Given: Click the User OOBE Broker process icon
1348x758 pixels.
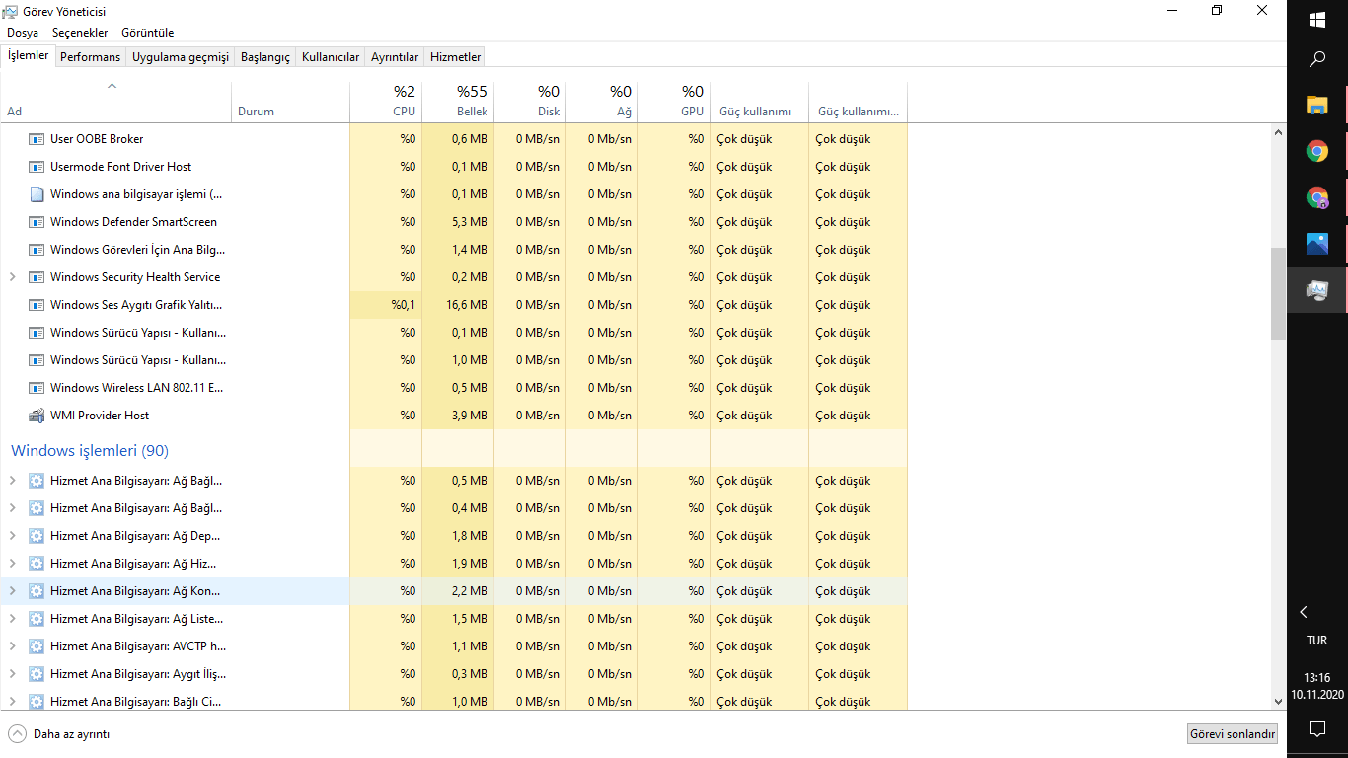Looking at the screenshot, I should pos(37,139).
